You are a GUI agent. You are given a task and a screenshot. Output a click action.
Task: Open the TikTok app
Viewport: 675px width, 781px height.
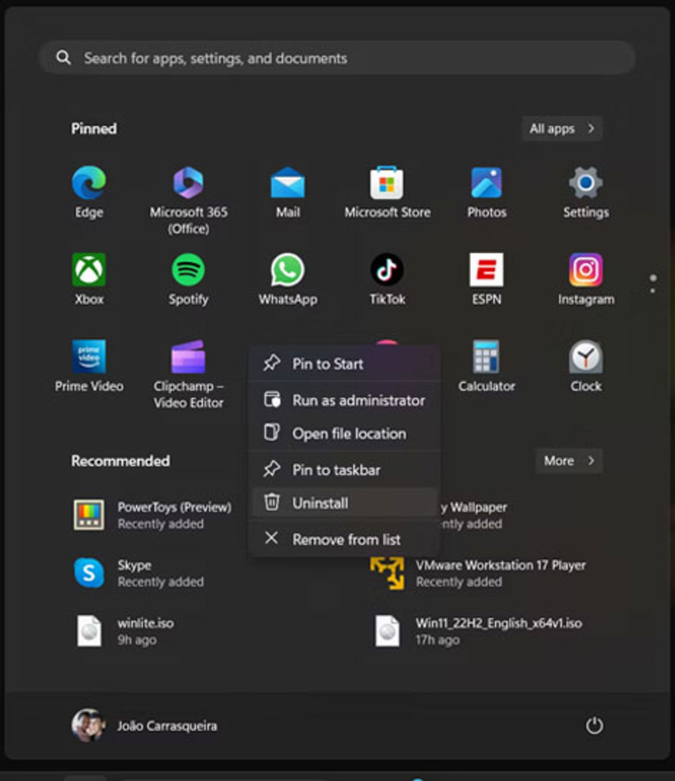click(x=387, y=280)
